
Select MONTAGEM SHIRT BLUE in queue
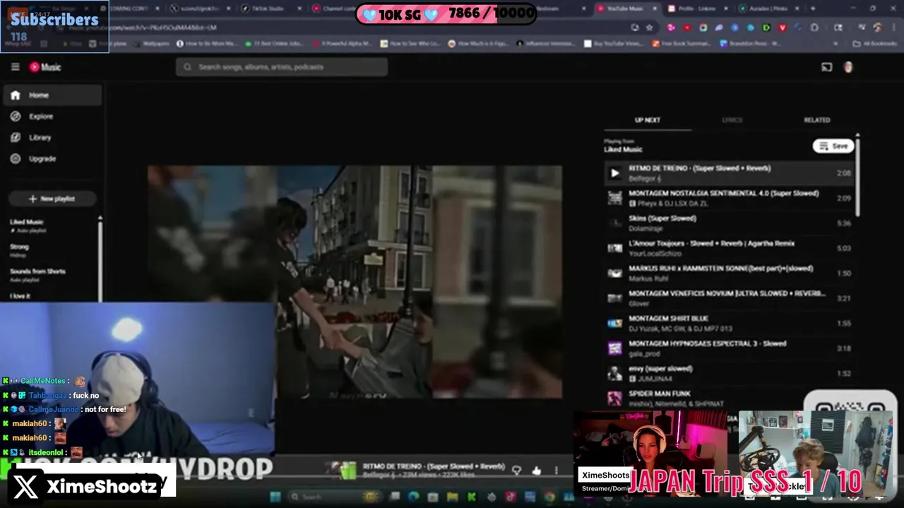coord(729,323)
